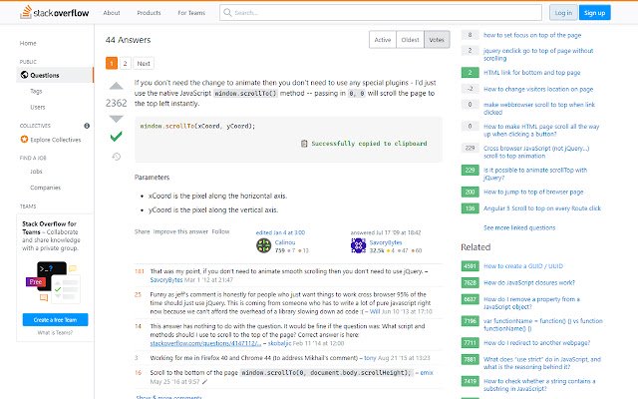Viewport: 638px width, 399px height.
Task: Click SavoryBytes' avatar image
Action: click(x=358, y=246)
